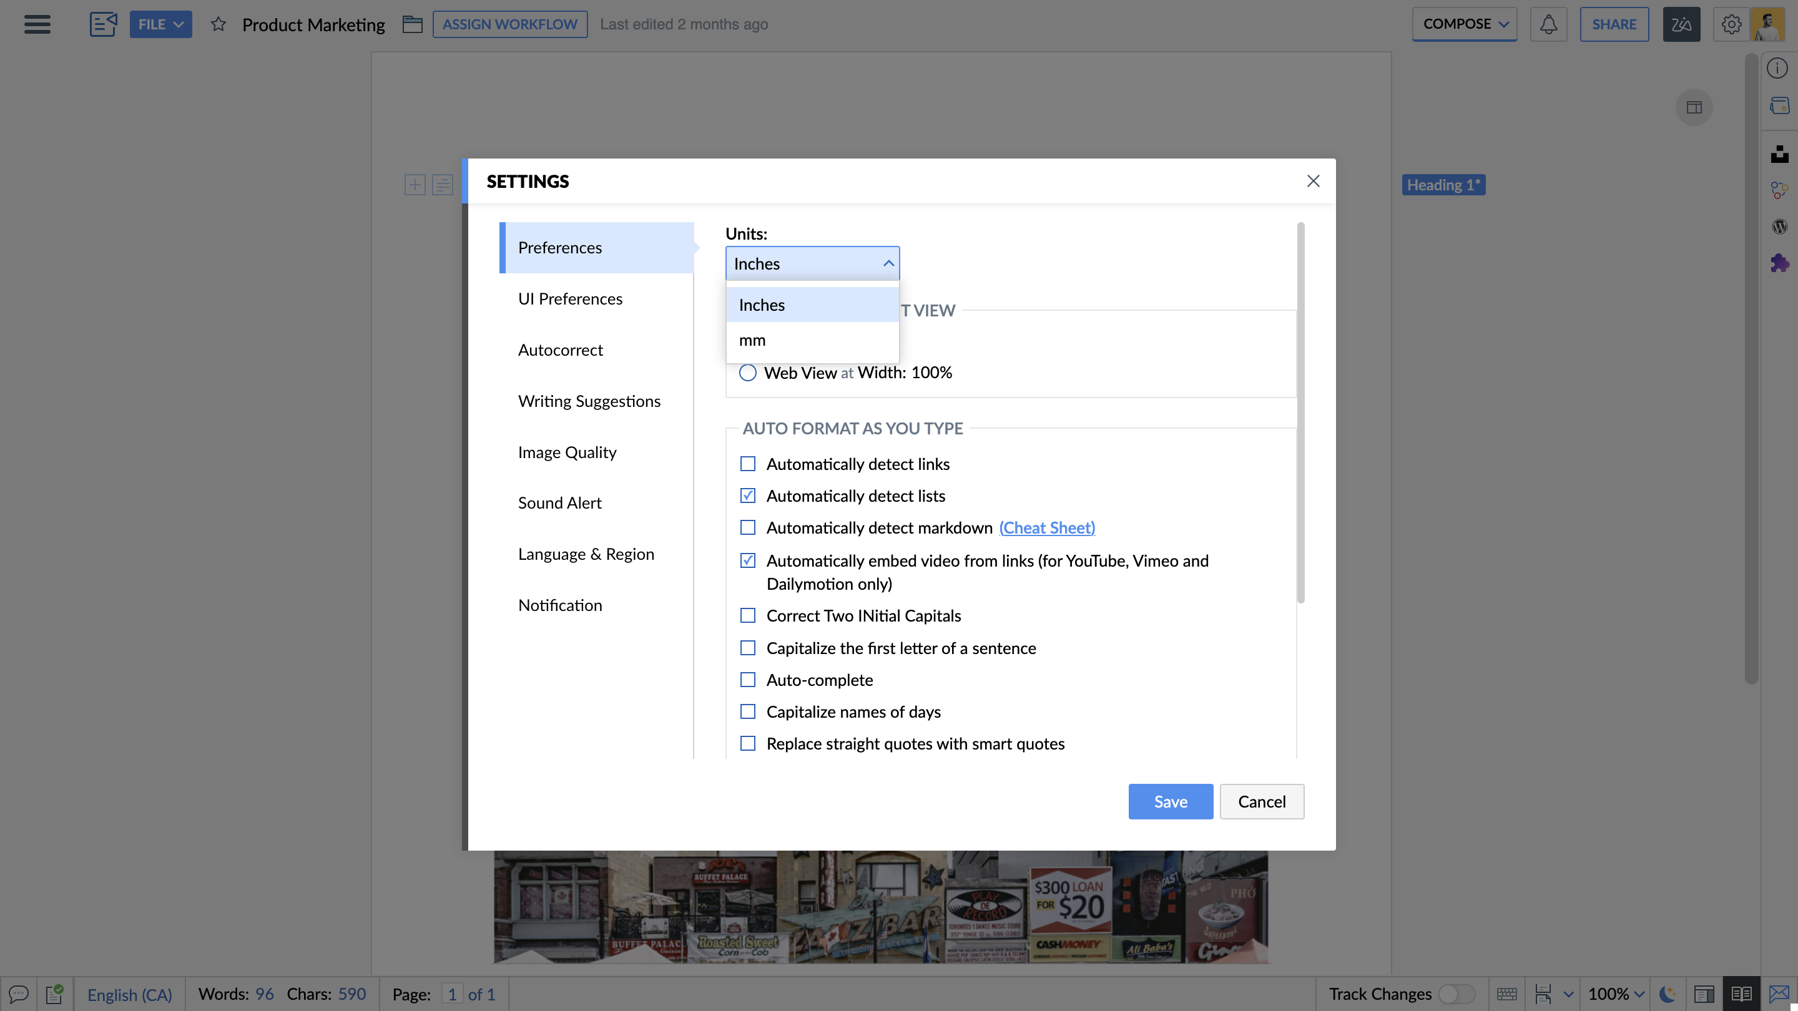Viewport: 1798px width, 1011px height.
Task: Open the notifications bell icon
Action: 1548,24
